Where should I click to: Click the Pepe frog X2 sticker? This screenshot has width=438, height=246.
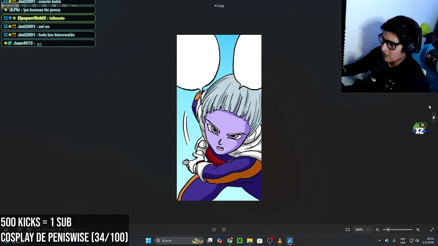coord(420,128)
